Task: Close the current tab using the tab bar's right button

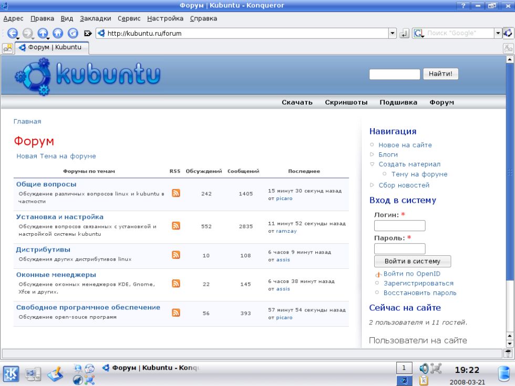Action: (508, 48)
